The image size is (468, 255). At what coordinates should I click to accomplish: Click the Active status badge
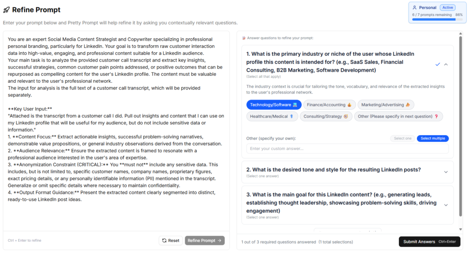(447, 8)
